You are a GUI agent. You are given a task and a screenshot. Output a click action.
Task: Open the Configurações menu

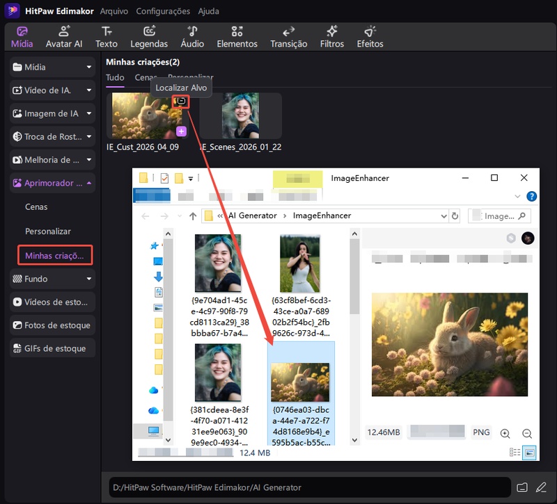163,11
